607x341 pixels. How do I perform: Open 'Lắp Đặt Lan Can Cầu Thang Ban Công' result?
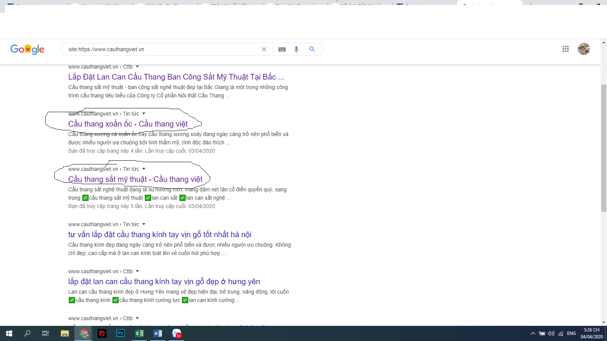point(176,77)
